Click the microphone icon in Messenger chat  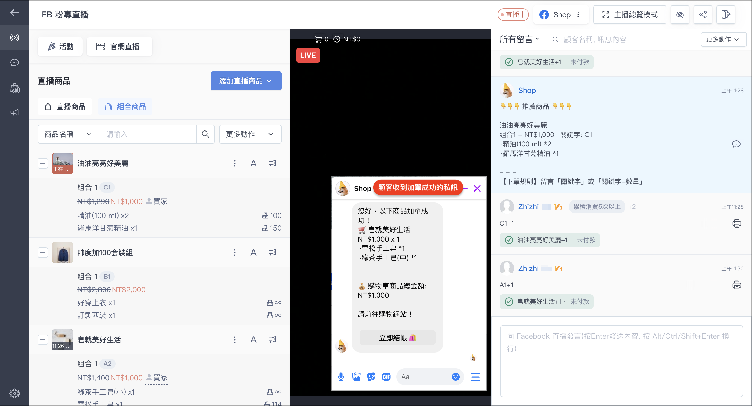tap(341, 377)
